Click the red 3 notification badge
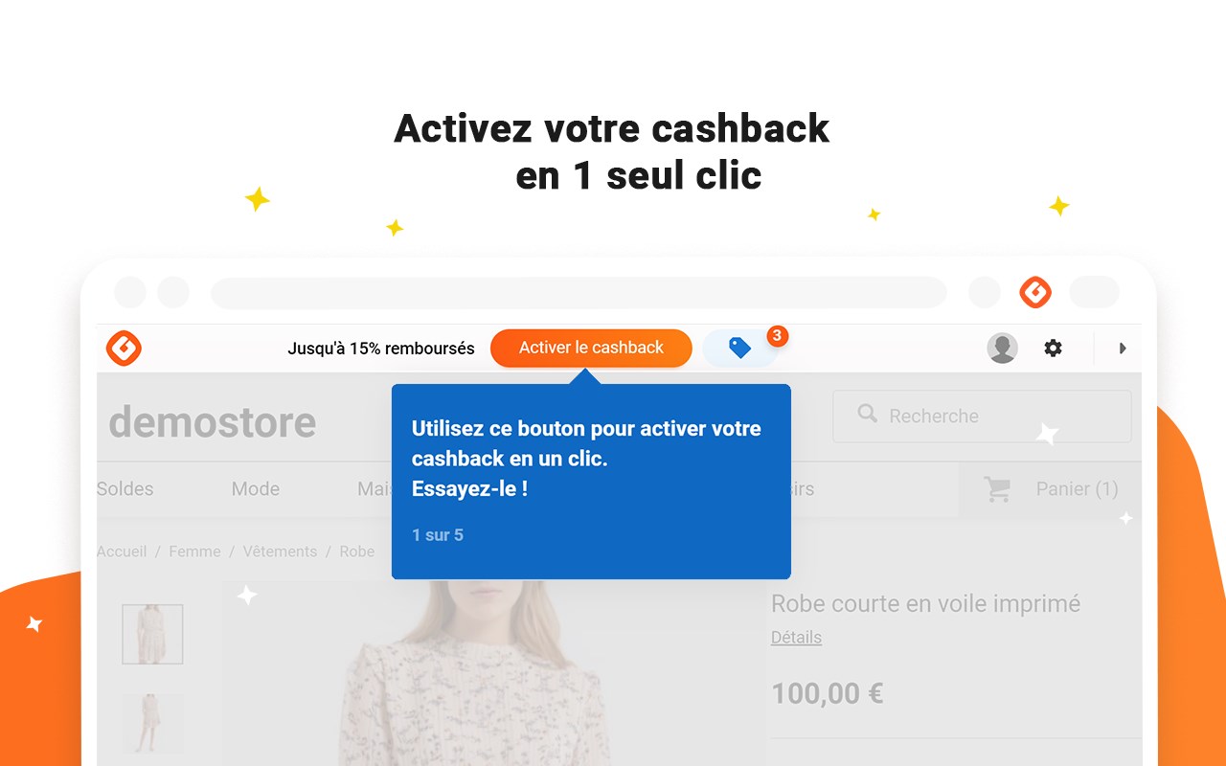 [777, 336]
